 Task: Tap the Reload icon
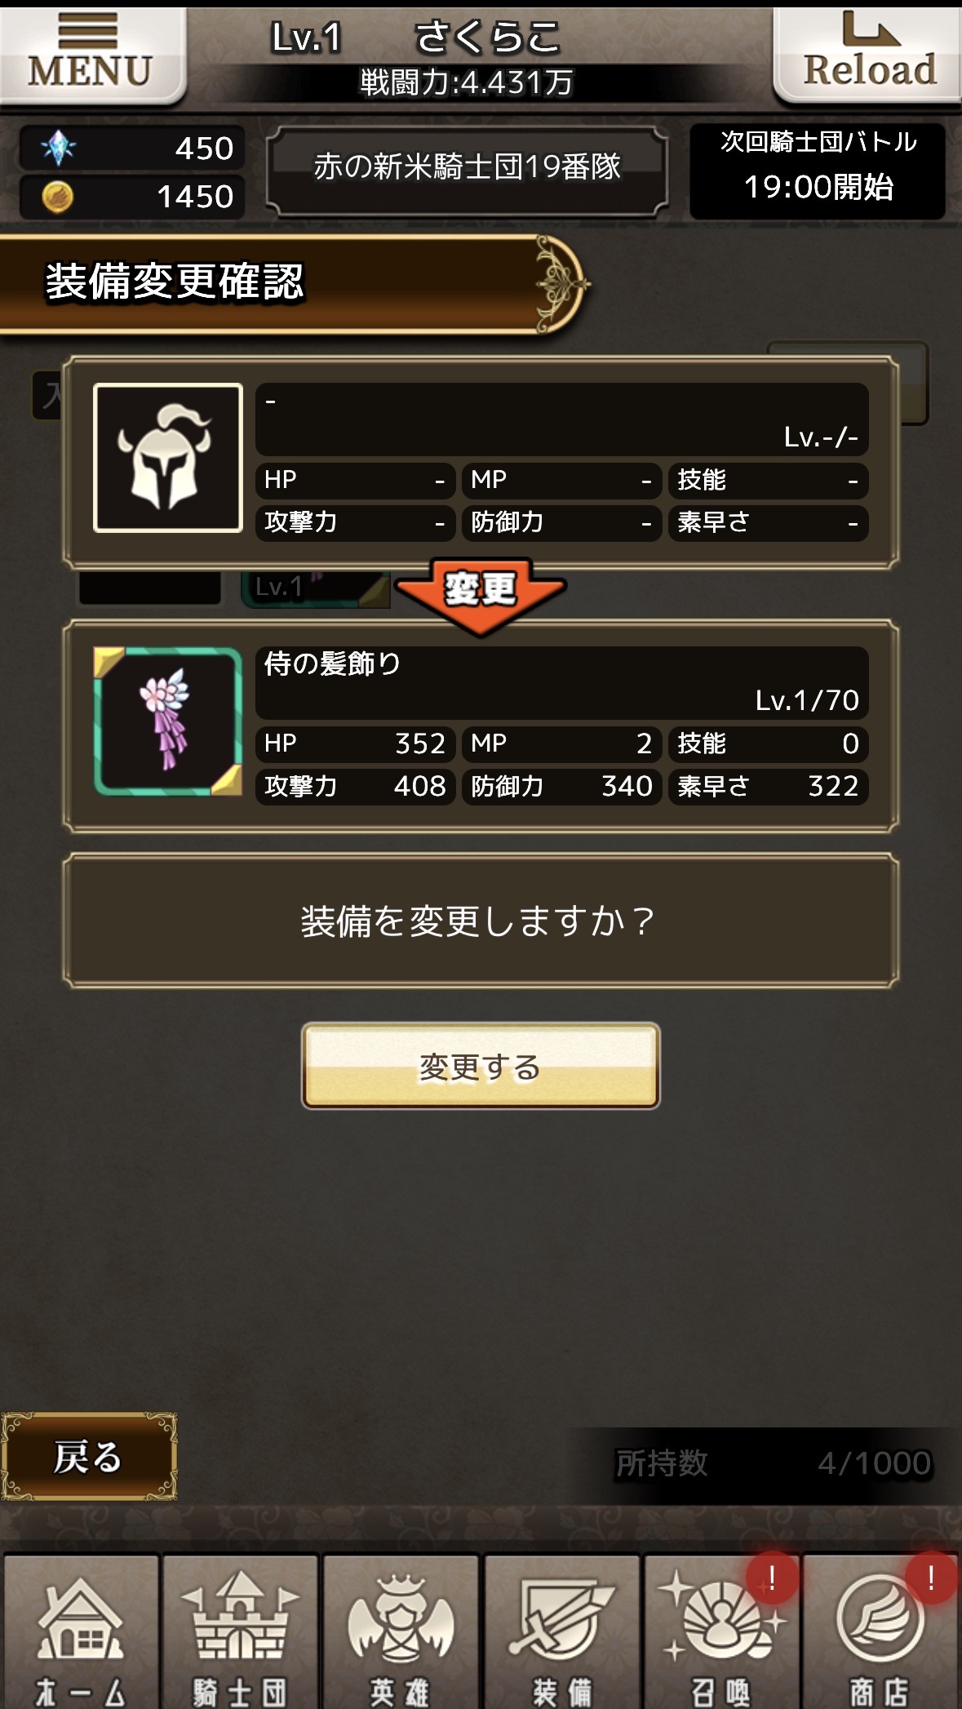point(868,55)
